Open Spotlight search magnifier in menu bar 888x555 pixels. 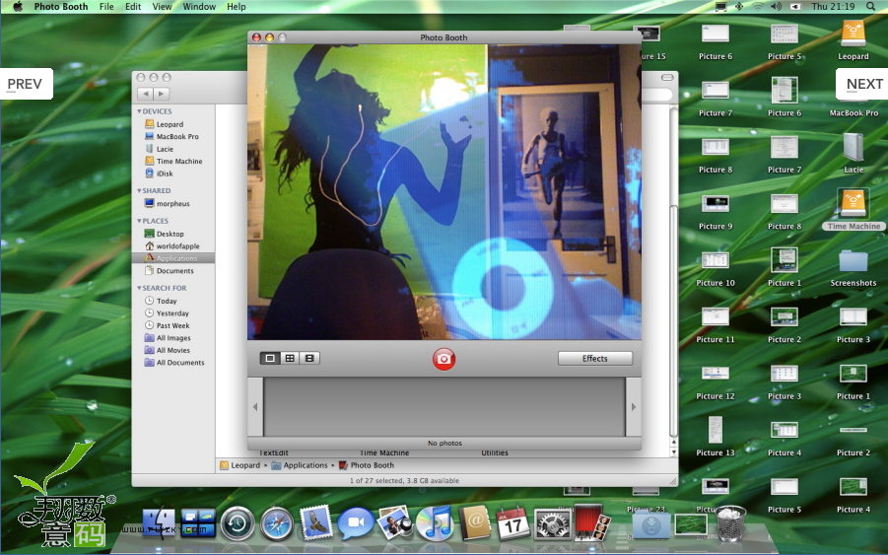pyautogui.click(x=870, y=6)
